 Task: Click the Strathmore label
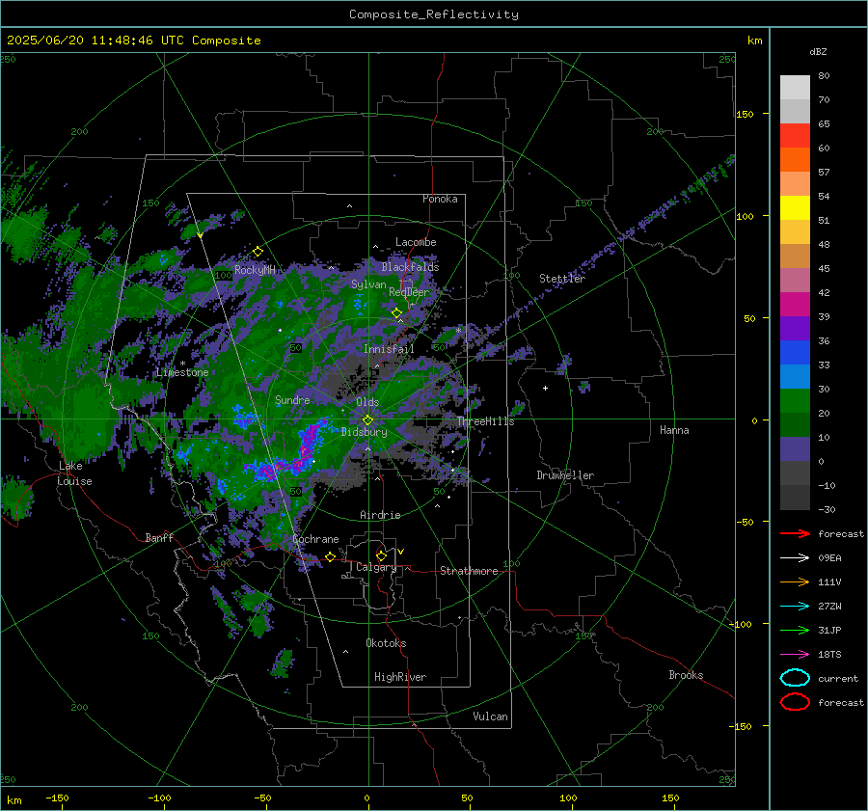469,571
